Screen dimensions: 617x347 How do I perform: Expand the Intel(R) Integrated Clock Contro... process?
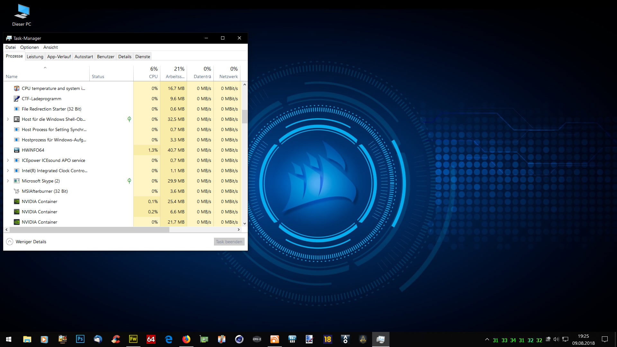pos(8,171)
